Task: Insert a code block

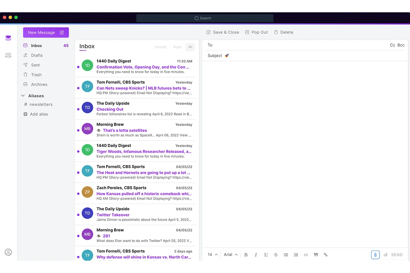Action: [306, 255]
